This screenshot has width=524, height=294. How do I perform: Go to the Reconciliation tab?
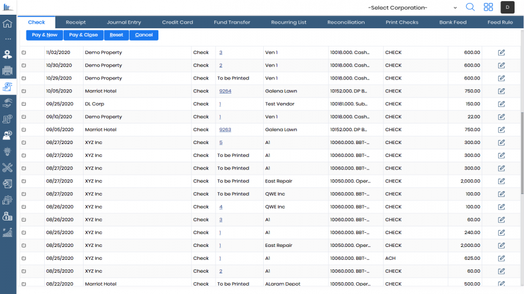click(346, 22)
